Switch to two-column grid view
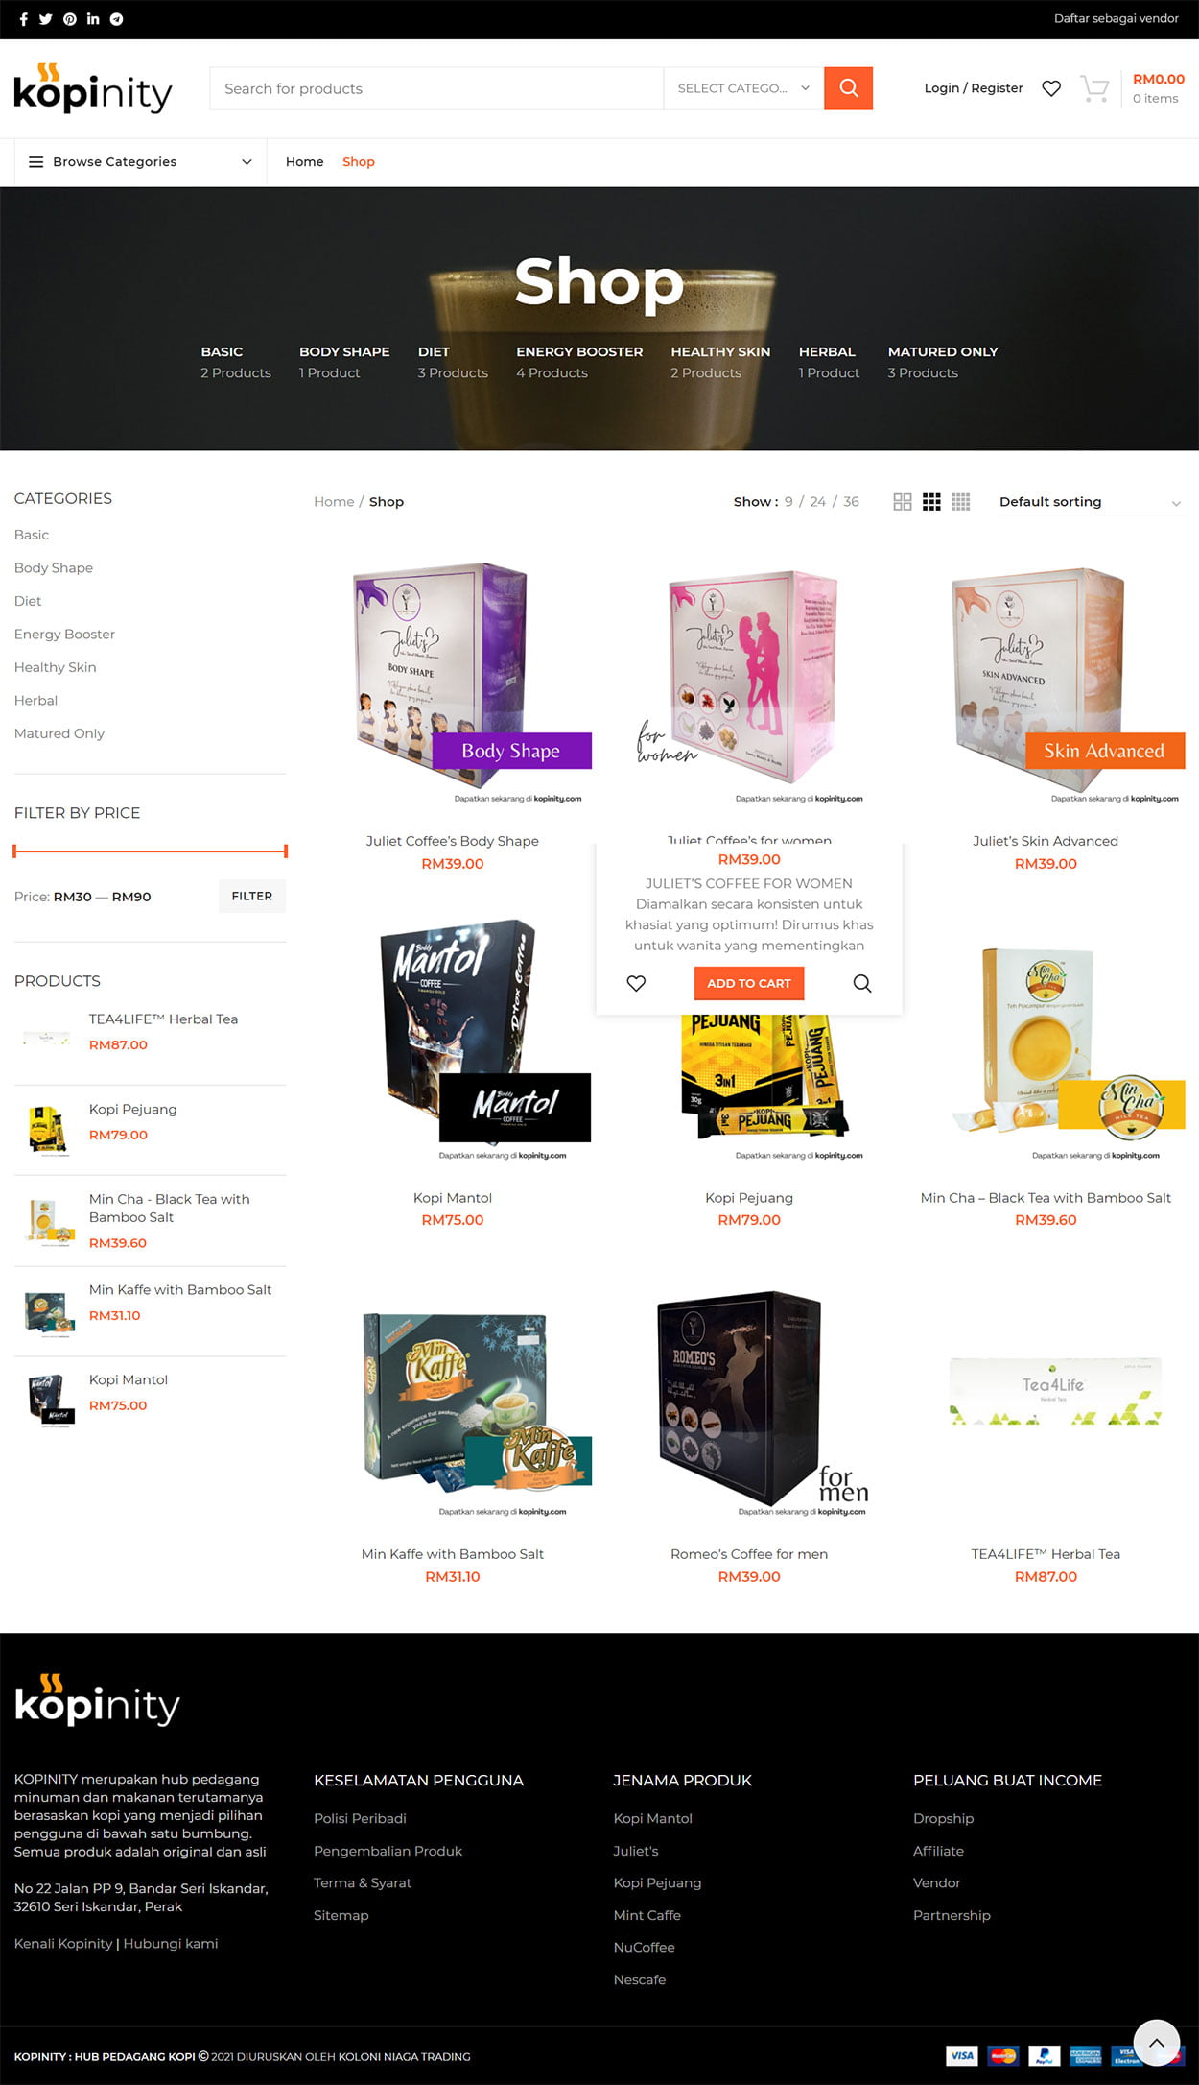The height and width of the screenshot is (2085, 1199). point(903,502)
